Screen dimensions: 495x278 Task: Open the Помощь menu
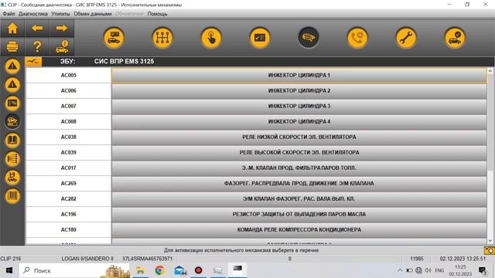[157, 14]
